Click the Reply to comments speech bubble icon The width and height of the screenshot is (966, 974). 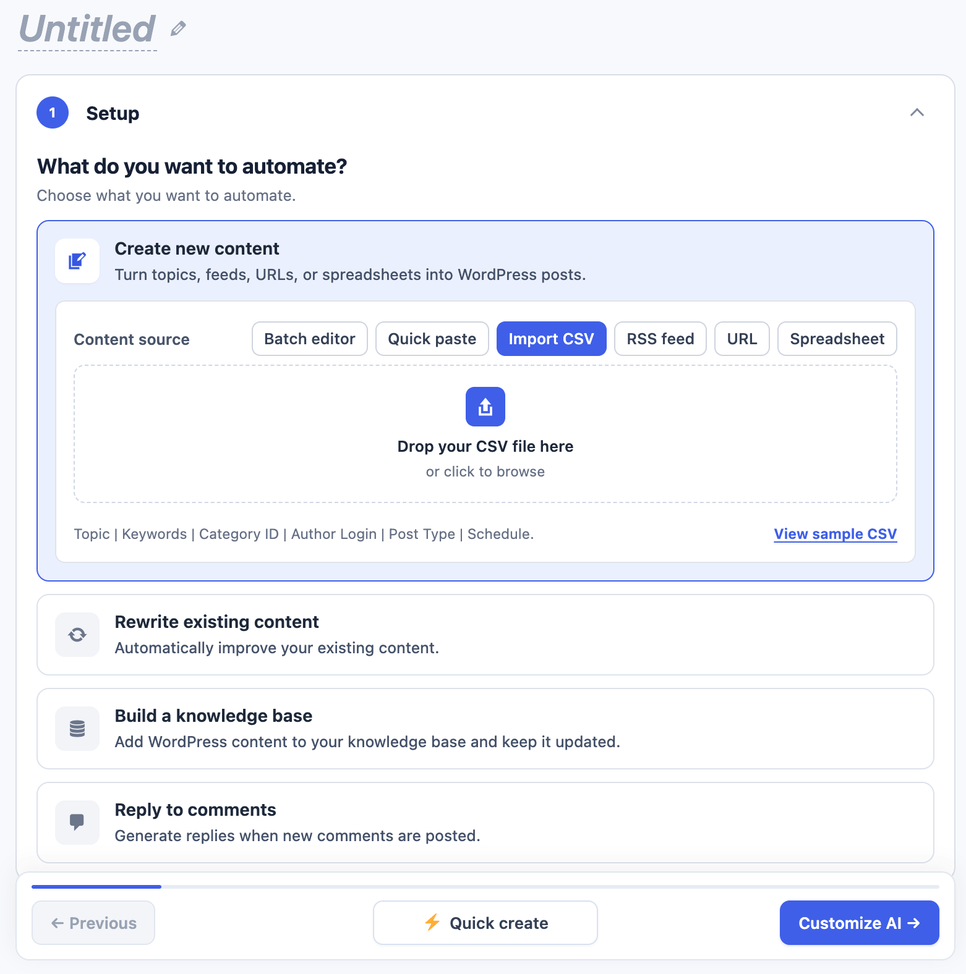(77, 823)
